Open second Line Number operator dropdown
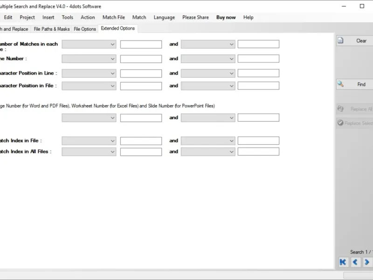 click(208, 59)
